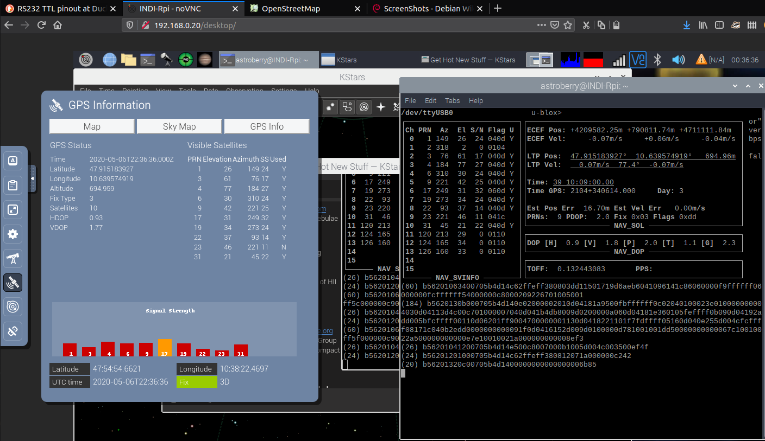This screenshot has height=441, width=765.
Task: Switch to OpenStreetMap browser tab
Action: pos(305,8)
